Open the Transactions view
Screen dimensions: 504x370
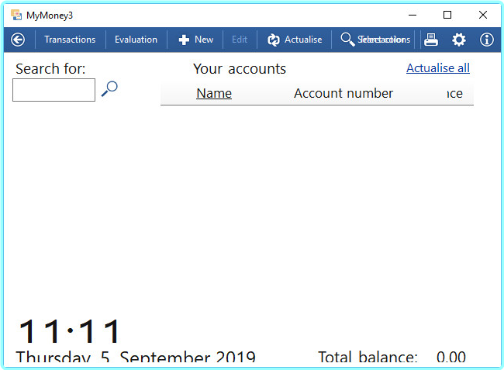(70, 40)
